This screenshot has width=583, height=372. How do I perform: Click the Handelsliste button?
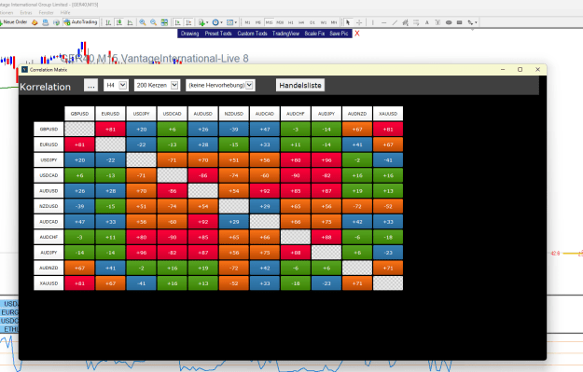(x=300, y=86)
